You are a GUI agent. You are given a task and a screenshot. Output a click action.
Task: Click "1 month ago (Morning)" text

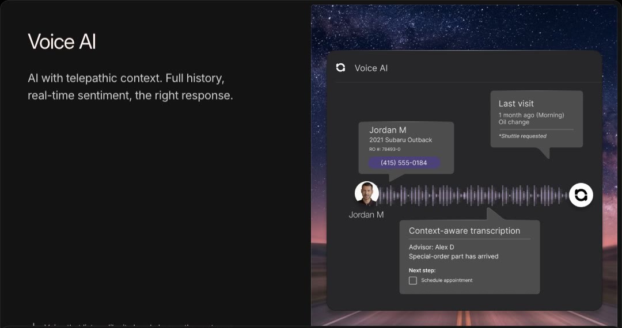coord(531,115)
